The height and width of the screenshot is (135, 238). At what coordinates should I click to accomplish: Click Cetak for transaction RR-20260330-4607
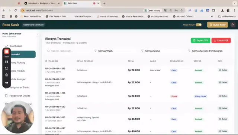pos(223,131)
